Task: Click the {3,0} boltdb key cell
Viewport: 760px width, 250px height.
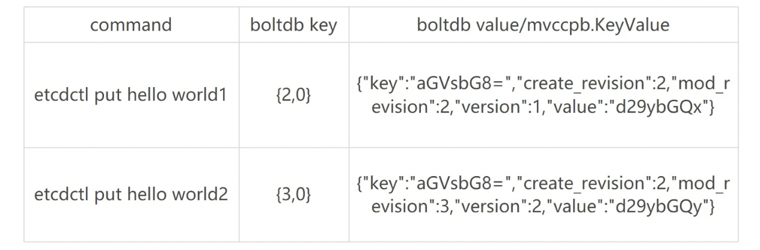Action: (x=293, y=195)
